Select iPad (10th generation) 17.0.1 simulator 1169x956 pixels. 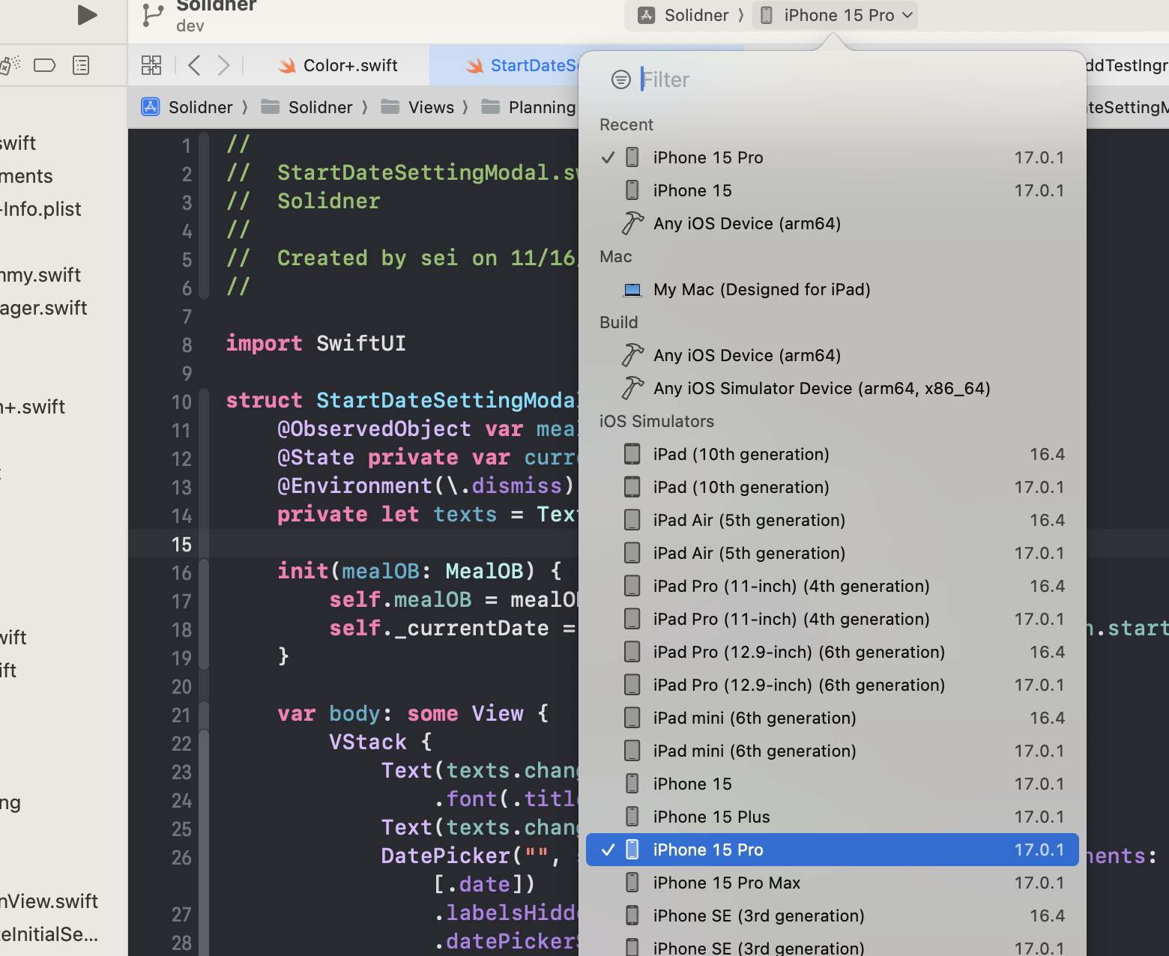(832, 487)
